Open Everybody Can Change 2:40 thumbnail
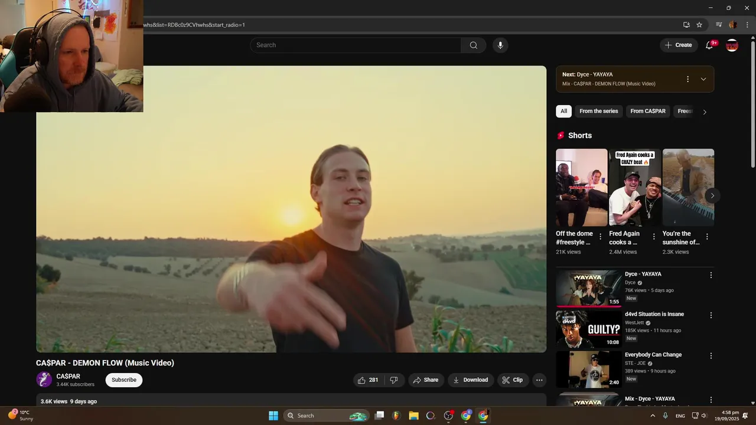This screenshot has height=425, width=756. [588, 369]
